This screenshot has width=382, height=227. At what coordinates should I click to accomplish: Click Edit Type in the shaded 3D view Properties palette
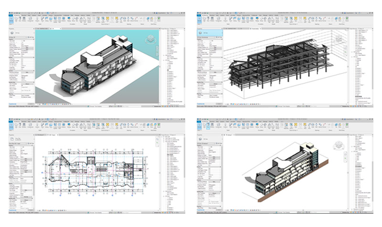[31, 37]
